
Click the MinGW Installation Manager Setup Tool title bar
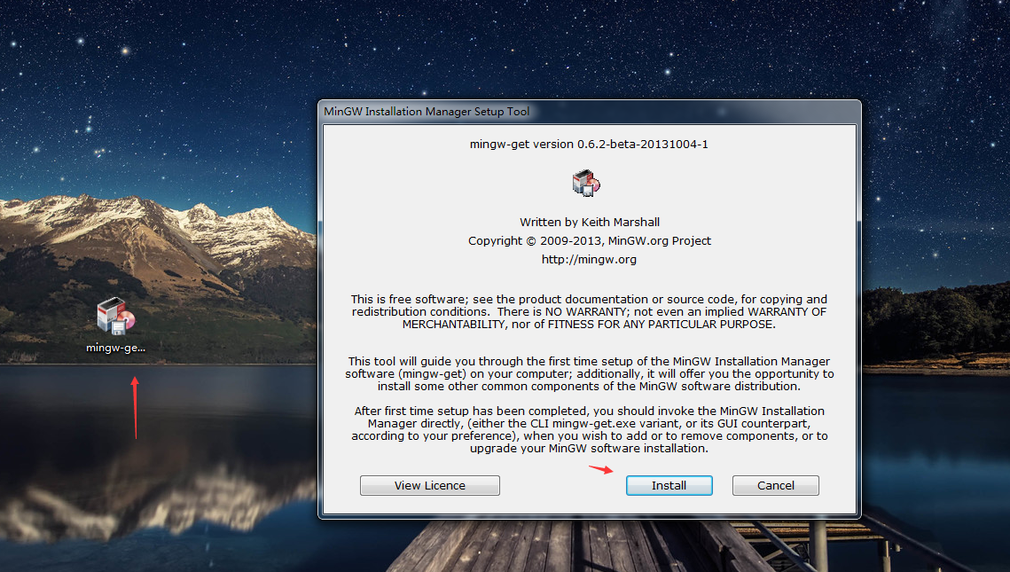[x=589, y=112]
